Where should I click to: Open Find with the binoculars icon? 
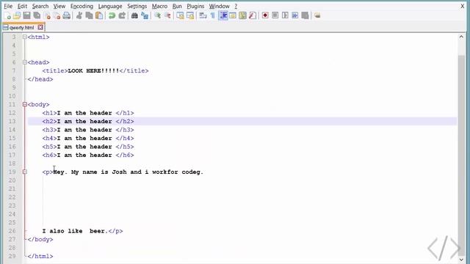point(134,15)
